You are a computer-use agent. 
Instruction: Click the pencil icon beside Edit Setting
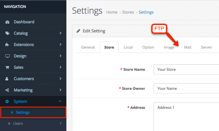(x=78, y=31)
